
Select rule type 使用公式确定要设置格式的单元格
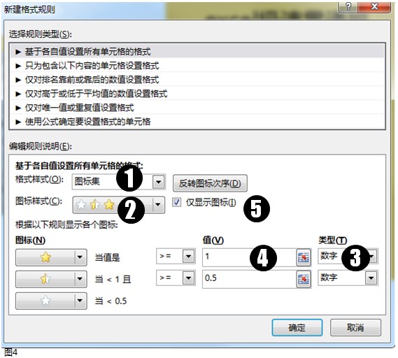[x=197, y=122]
